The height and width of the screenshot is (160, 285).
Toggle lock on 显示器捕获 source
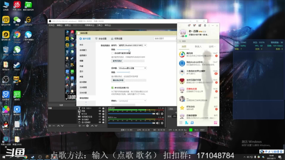click(103, 122)
